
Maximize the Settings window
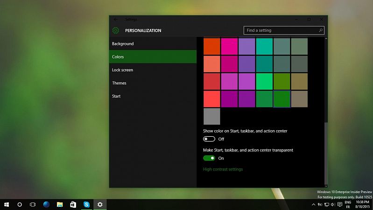309,19
